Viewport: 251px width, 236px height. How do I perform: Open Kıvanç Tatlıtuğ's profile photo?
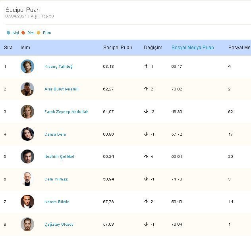coord(27,66)
